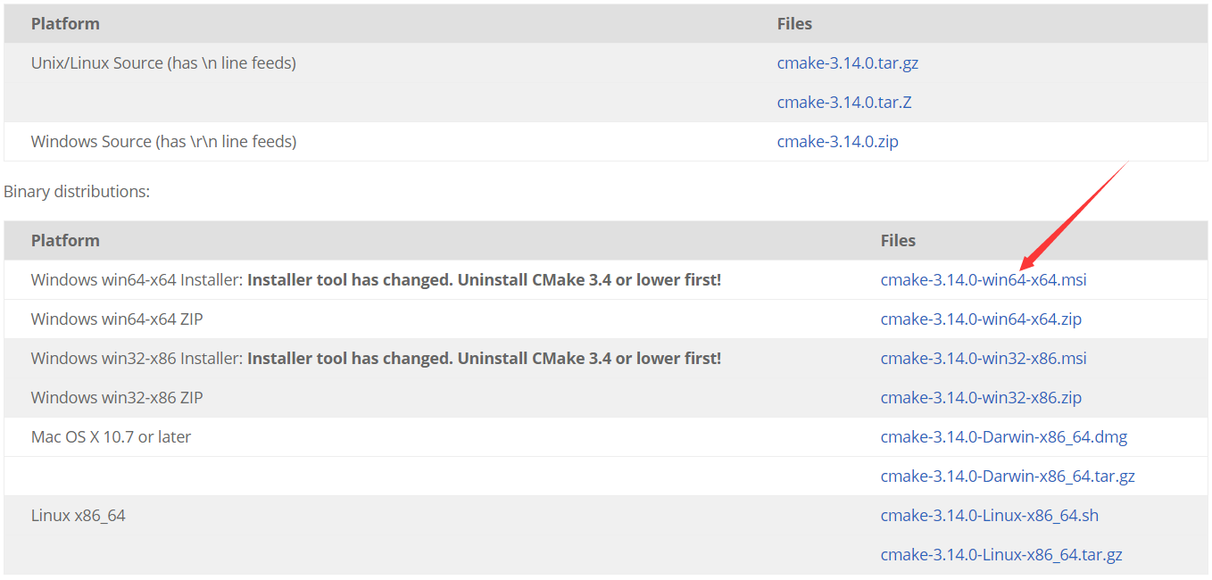Download cmake-3.14.0-win32-x86.zip package
1212x580 pixels.
pos(980,397)
